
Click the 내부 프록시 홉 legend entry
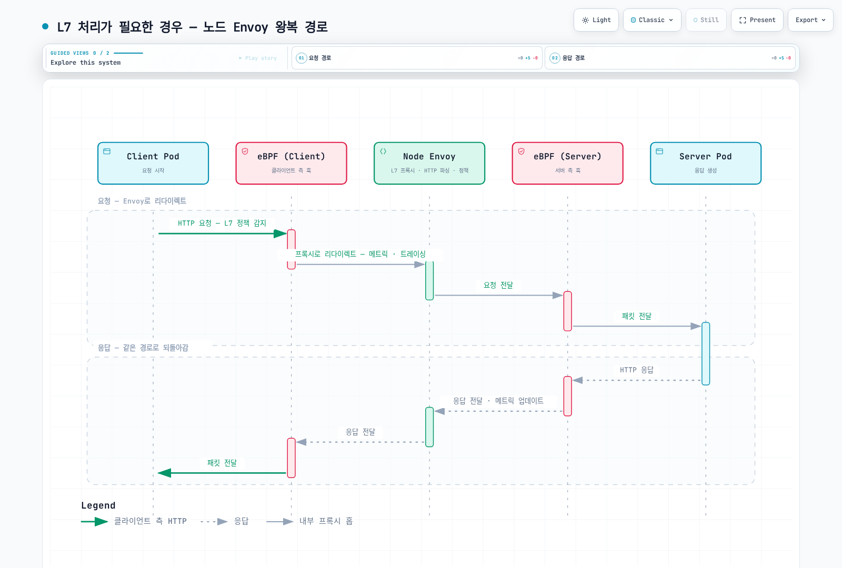point(310,521)
